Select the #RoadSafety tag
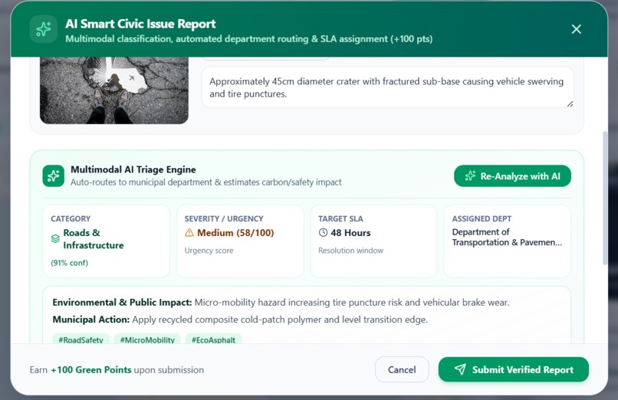Image resolution: width=618 pixels, height=400 pixels. click(81, 339)
